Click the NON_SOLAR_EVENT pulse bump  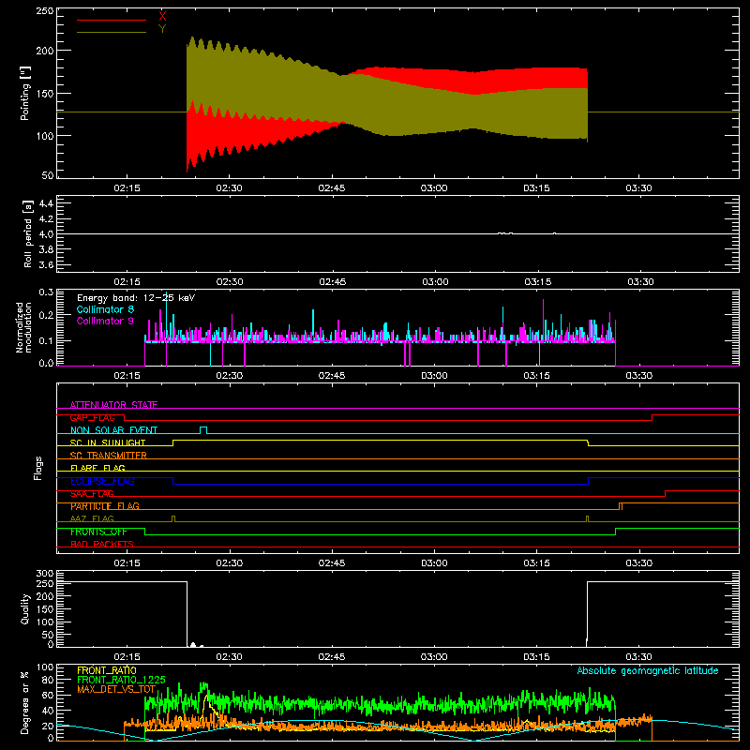click(x=203, y=430)
